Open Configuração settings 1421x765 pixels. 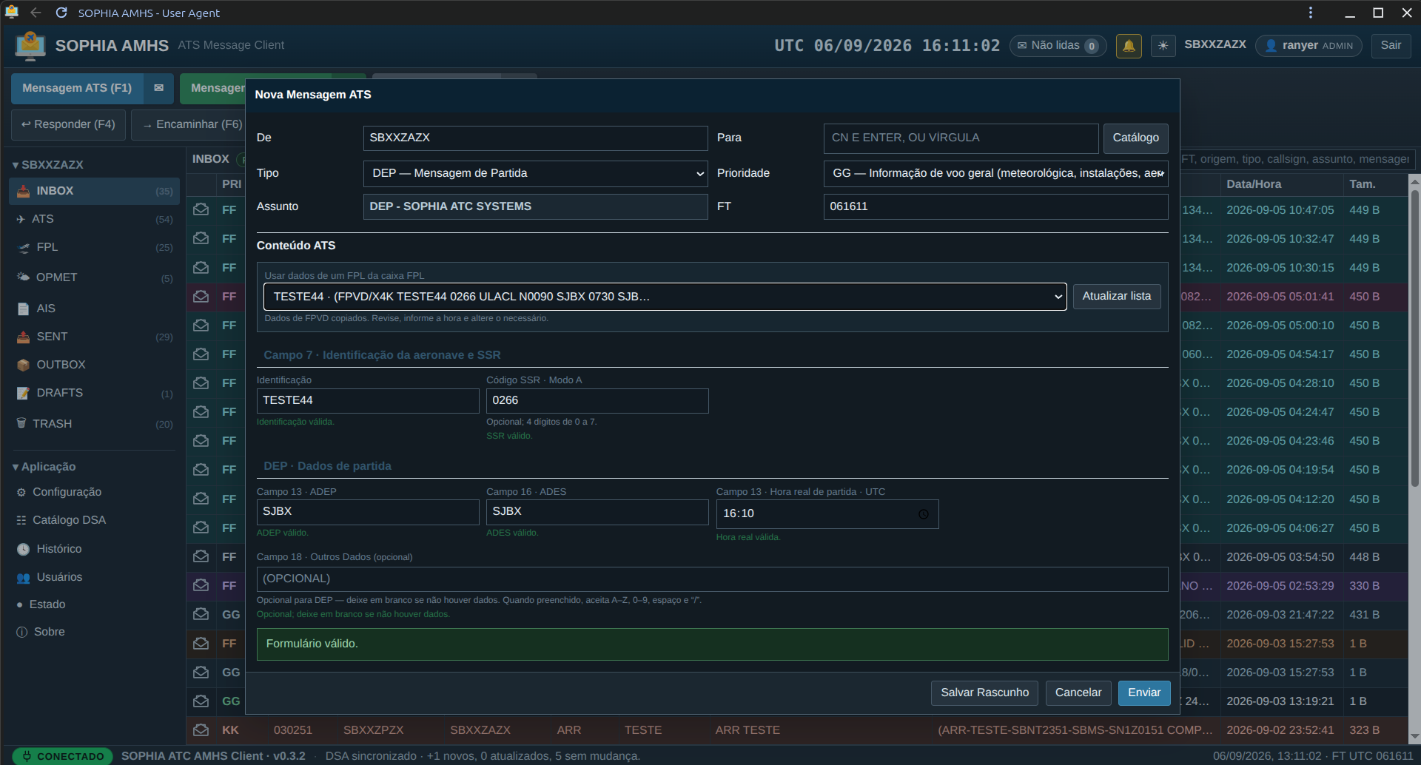95,492
